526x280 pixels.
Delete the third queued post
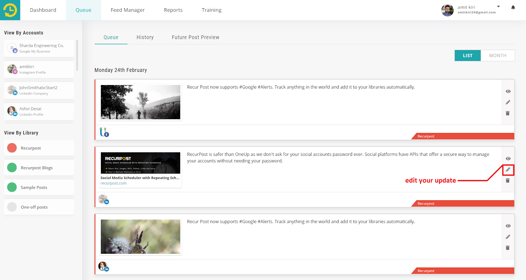click(x=508, y=248)
